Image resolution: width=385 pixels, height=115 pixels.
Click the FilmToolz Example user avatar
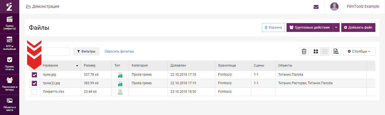pyautogui.click(x=334, y=7)
